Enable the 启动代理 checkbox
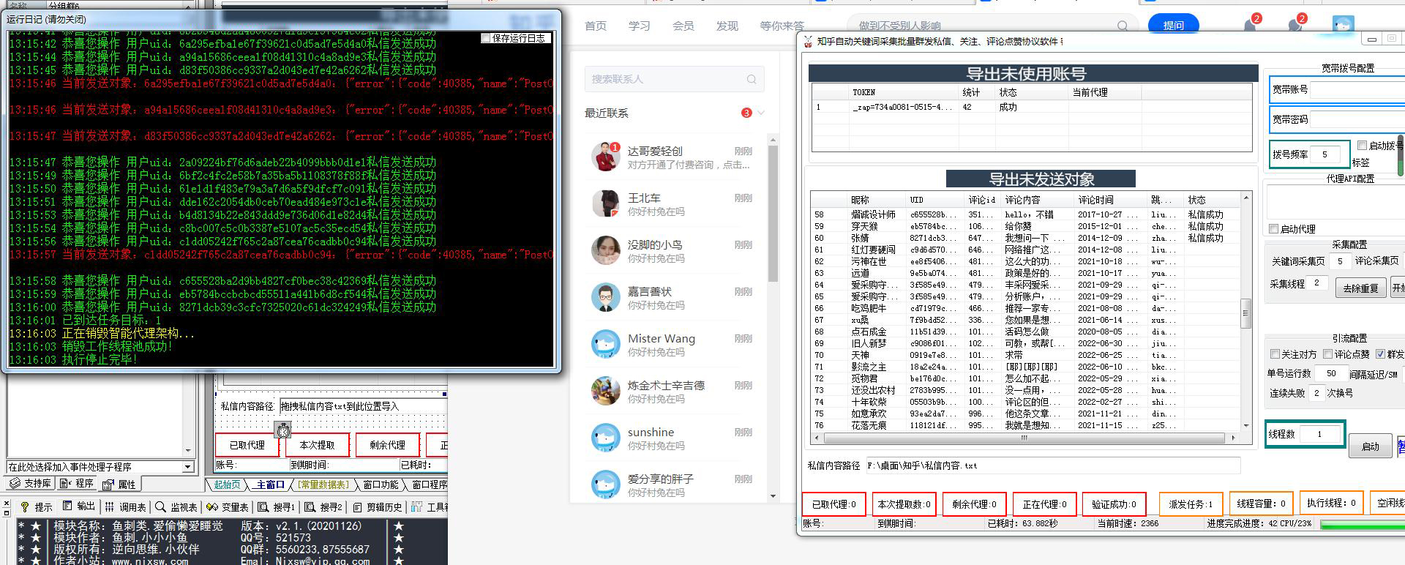The width and height of the screenshot is (1405, 565). coord(1273,229)
